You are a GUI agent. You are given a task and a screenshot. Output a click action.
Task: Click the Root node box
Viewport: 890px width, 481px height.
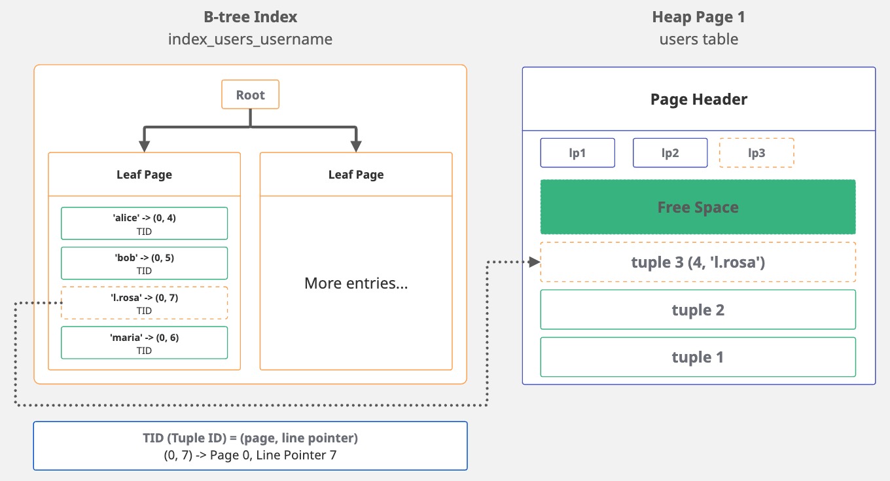250,95
